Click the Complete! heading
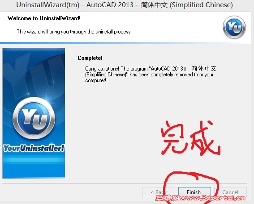The image size is (254, 204). (x=90, y=58)
